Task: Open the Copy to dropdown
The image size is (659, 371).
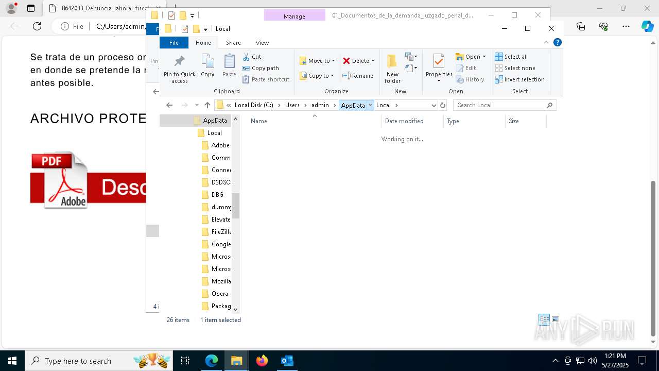Action: [x=317, y=76]
